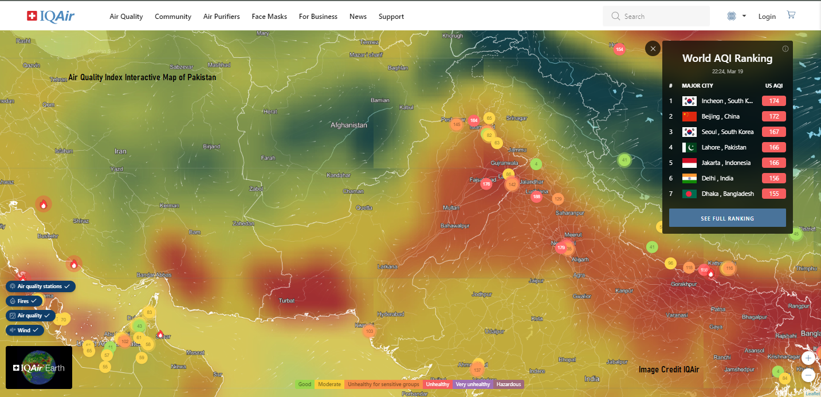Screen dimensions: 821x397
Task: Expand the language dropdown arrow
Action: tap(744, 16)
